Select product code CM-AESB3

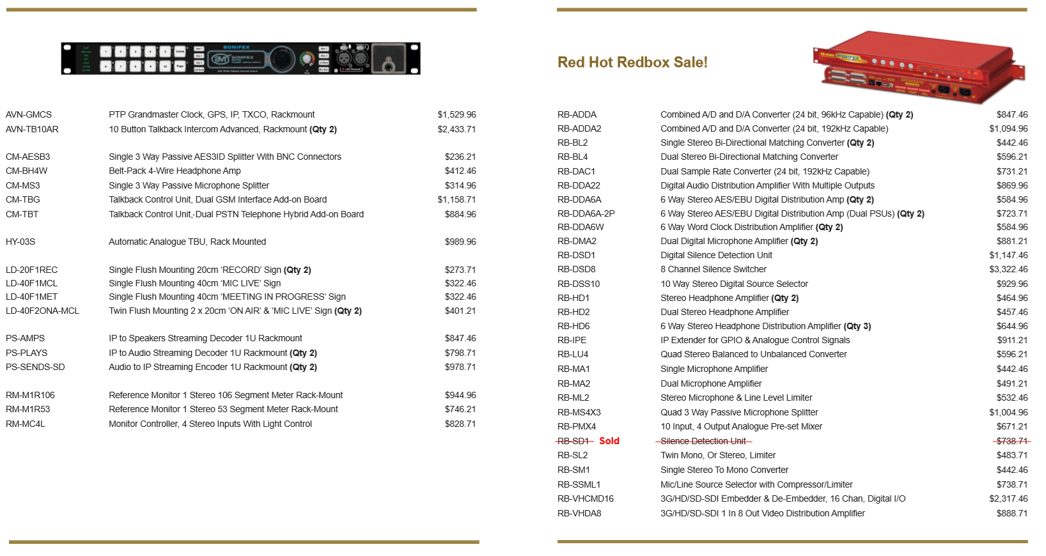tap(28, 157)
